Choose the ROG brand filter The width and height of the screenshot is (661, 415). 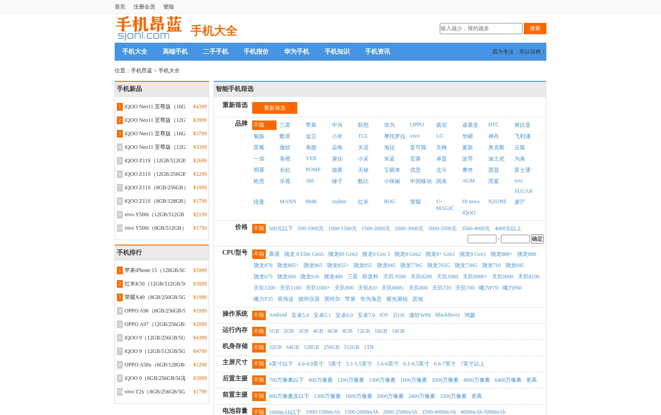tap(390, 201)
